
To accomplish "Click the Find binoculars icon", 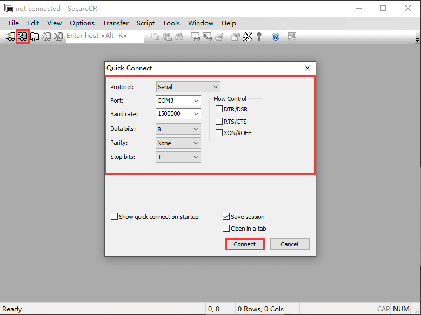I will click(179, 37).
